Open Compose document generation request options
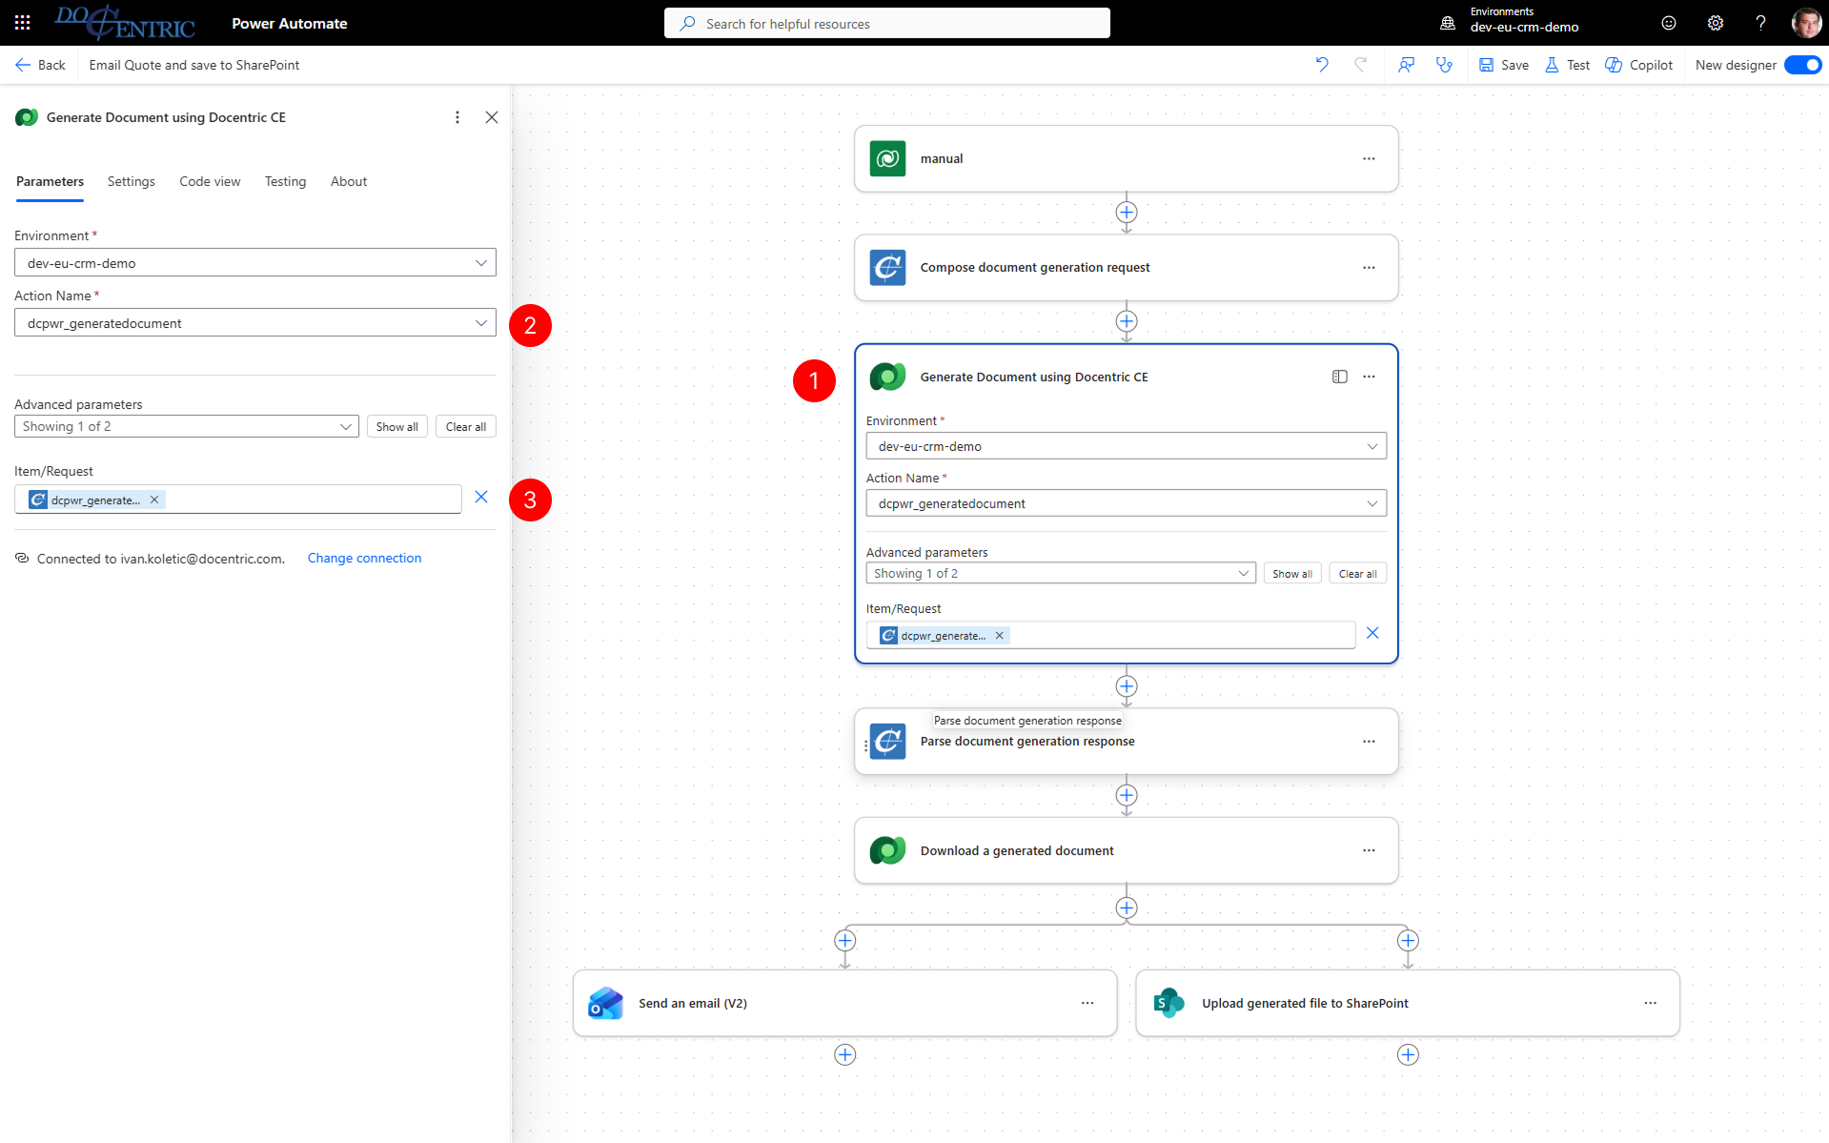The height and width of the screenshot is (1143, 1829). (x=1369, y=268)
